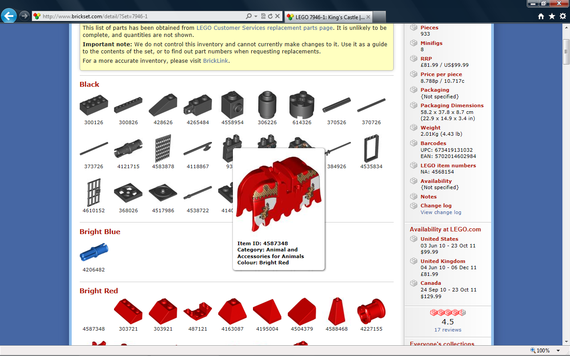
Task: Open LEGO Customer Services replacement parts page link
Action: coord(265,28)
